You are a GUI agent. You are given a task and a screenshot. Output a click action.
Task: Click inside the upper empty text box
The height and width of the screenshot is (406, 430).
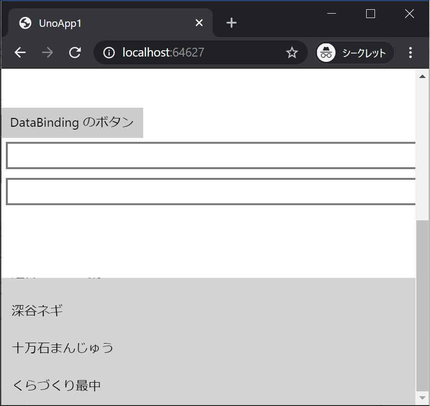tap(209, 155)
